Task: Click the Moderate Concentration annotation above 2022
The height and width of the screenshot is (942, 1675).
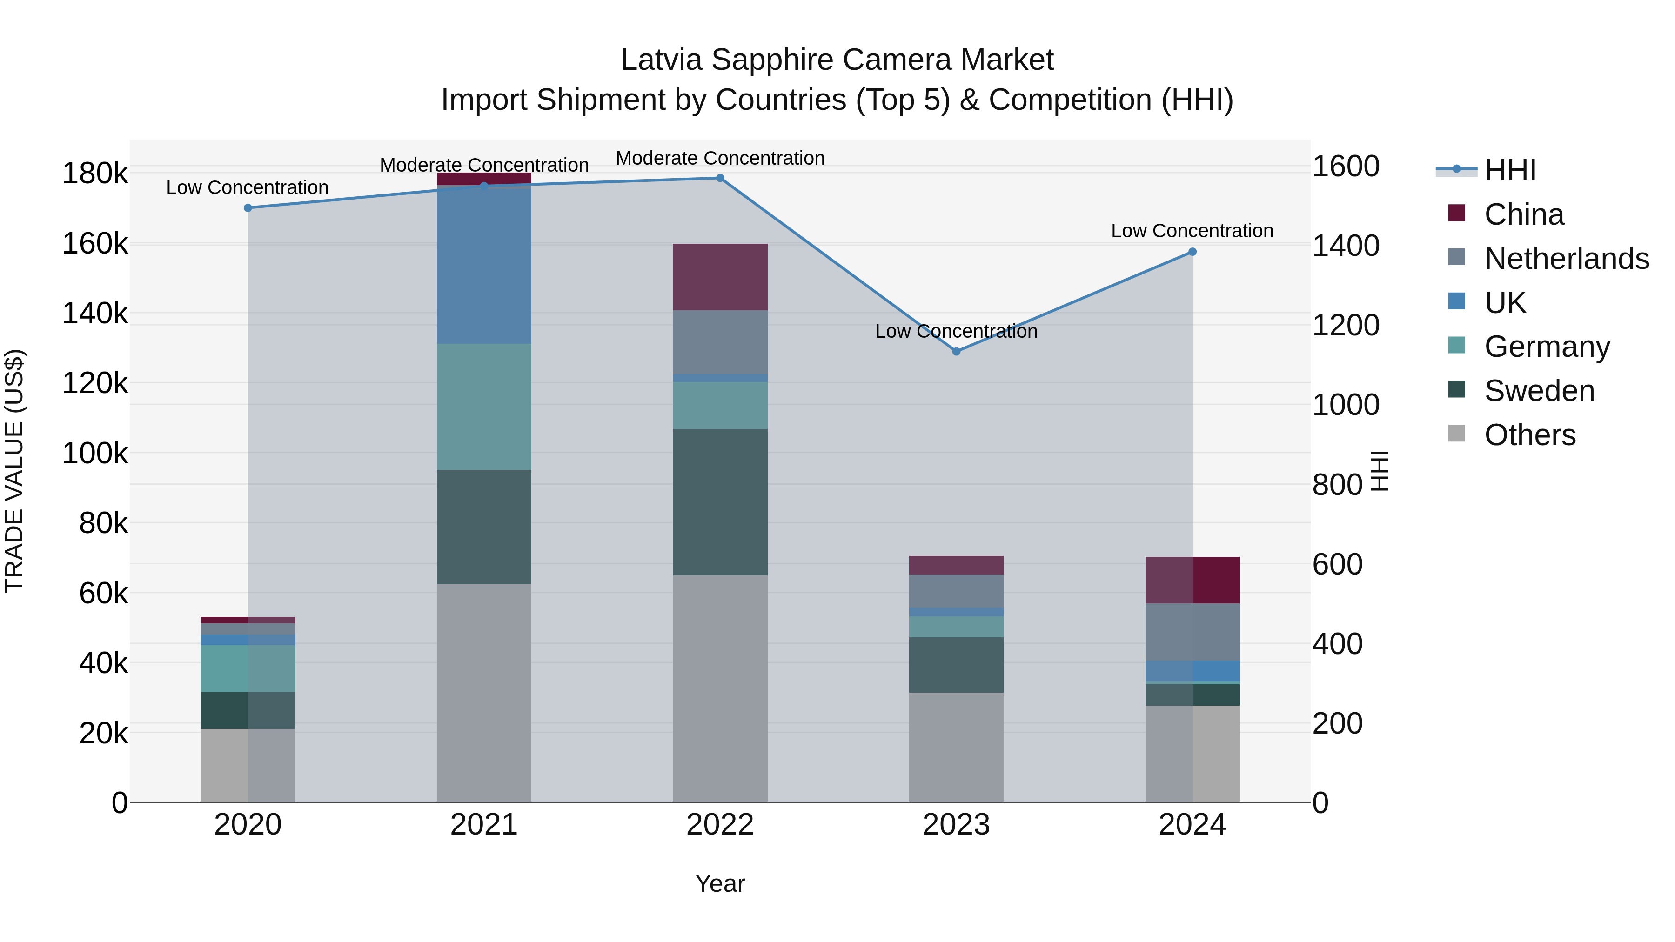Action: pos(720,158)
